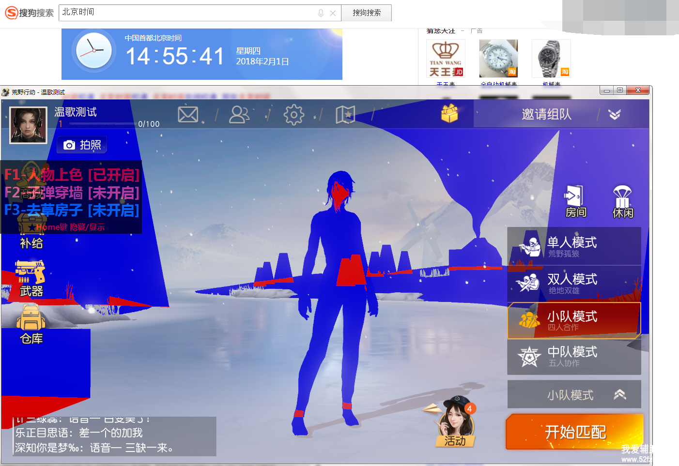Open the mail envelope icon

[x=188, y=115]
